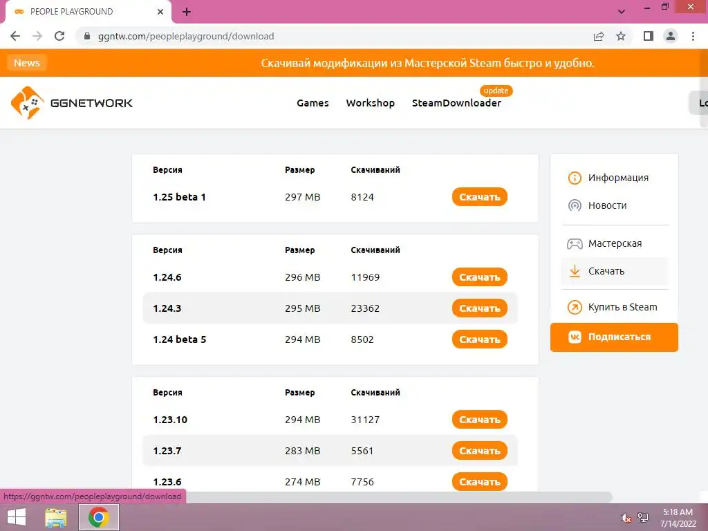Bookmark this page with the star icon

621,36
